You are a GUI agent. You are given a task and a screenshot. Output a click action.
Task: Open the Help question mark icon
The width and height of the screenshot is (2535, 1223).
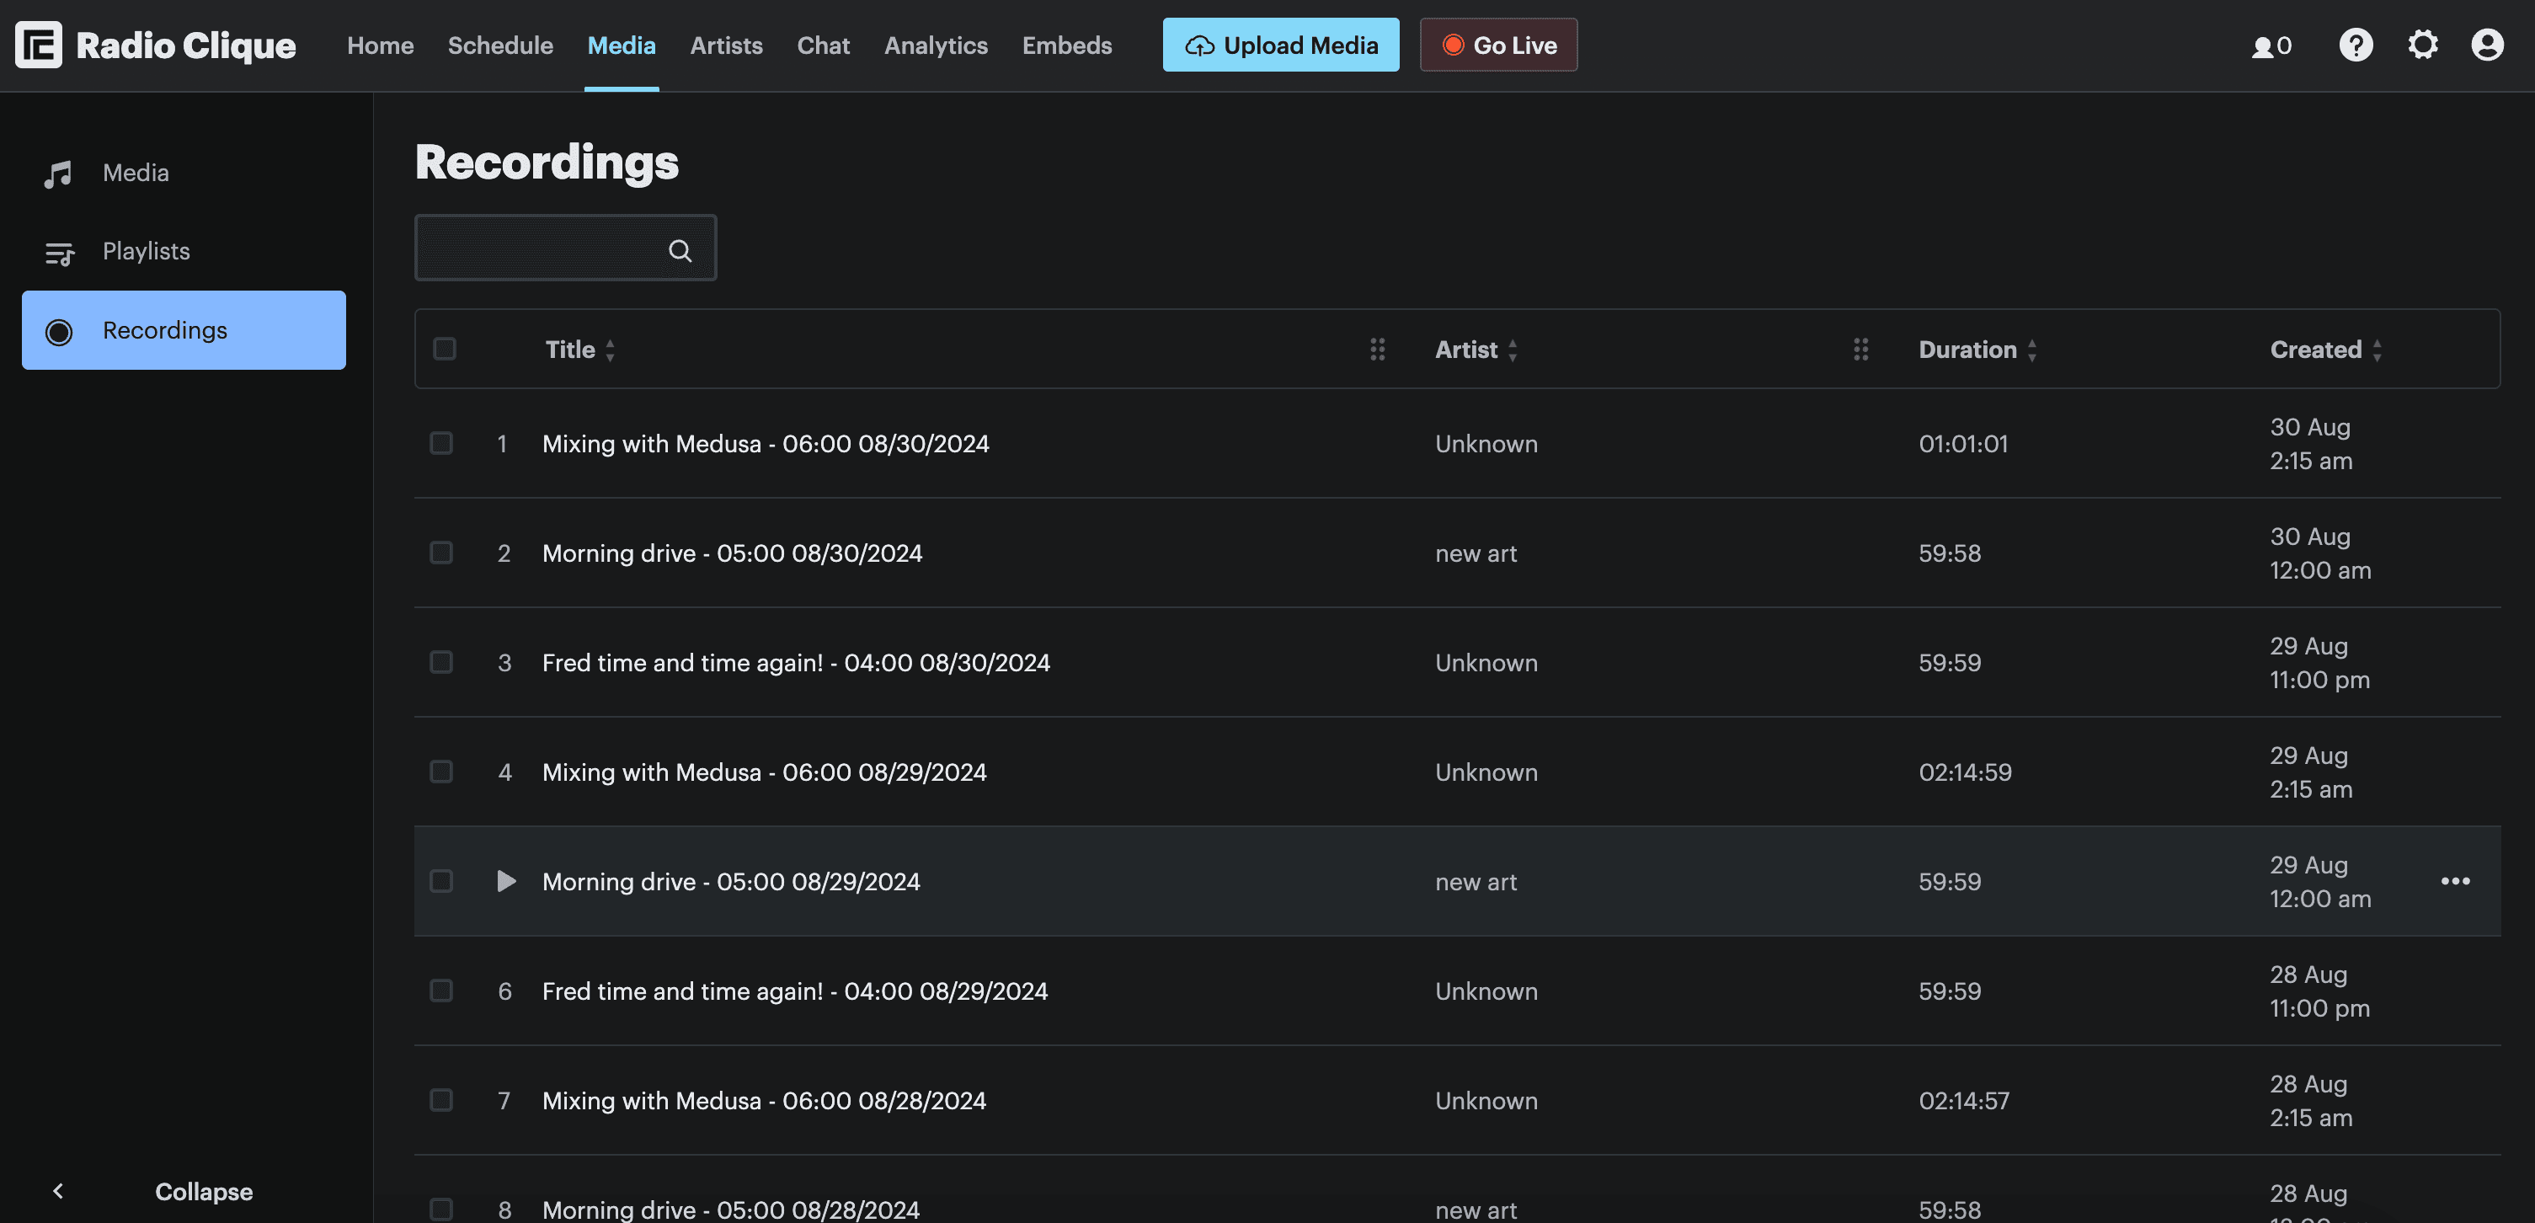point(2355,45)
